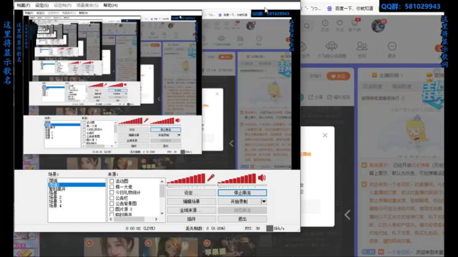458x257 pixels.
Task: Open the 小飞碟分成调整 UFO icon
Action: point(331,49)
